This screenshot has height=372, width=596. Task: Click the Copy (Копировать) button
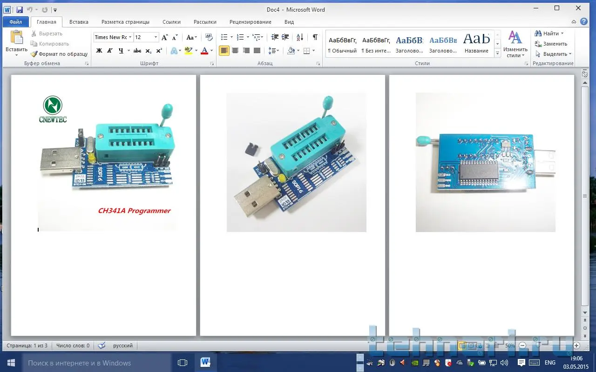tap(49, 44)
